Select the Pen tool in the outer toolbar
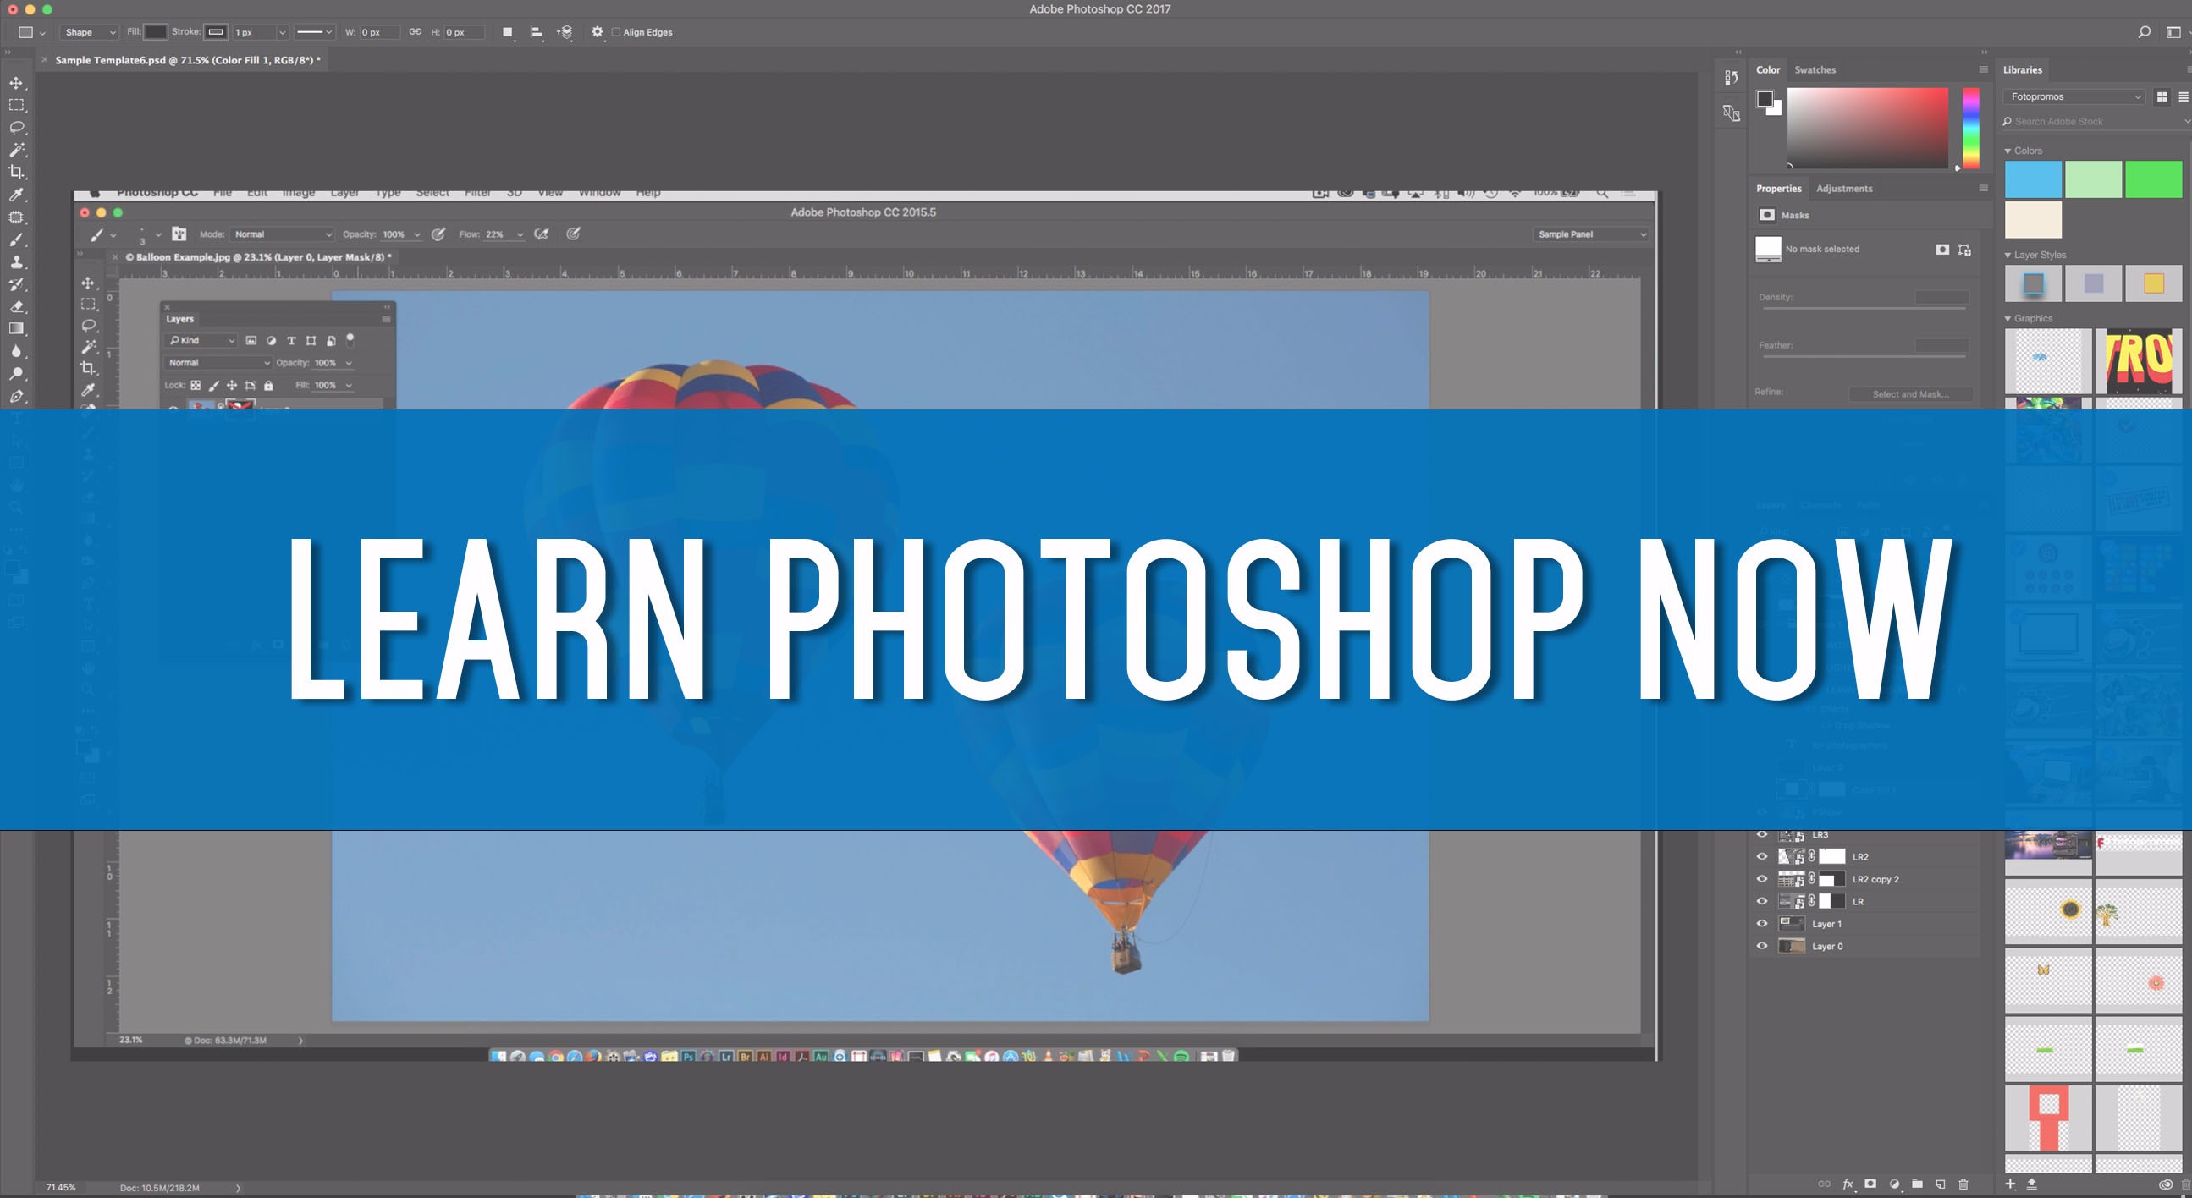The image size is (2192, 1198). tap(16, 396)
